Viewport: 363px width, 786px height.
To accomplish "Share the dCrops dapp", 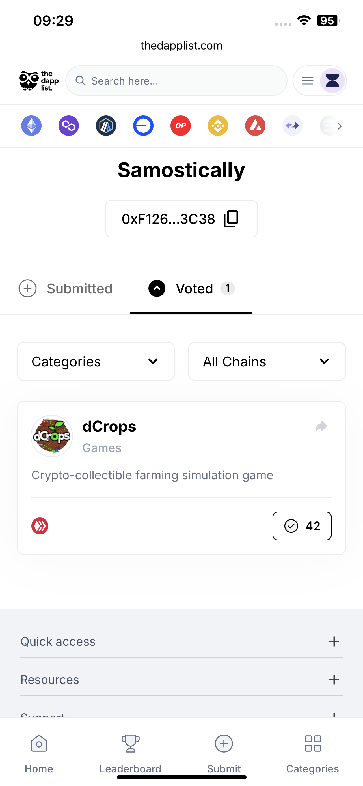I will (x=321, y=426).
